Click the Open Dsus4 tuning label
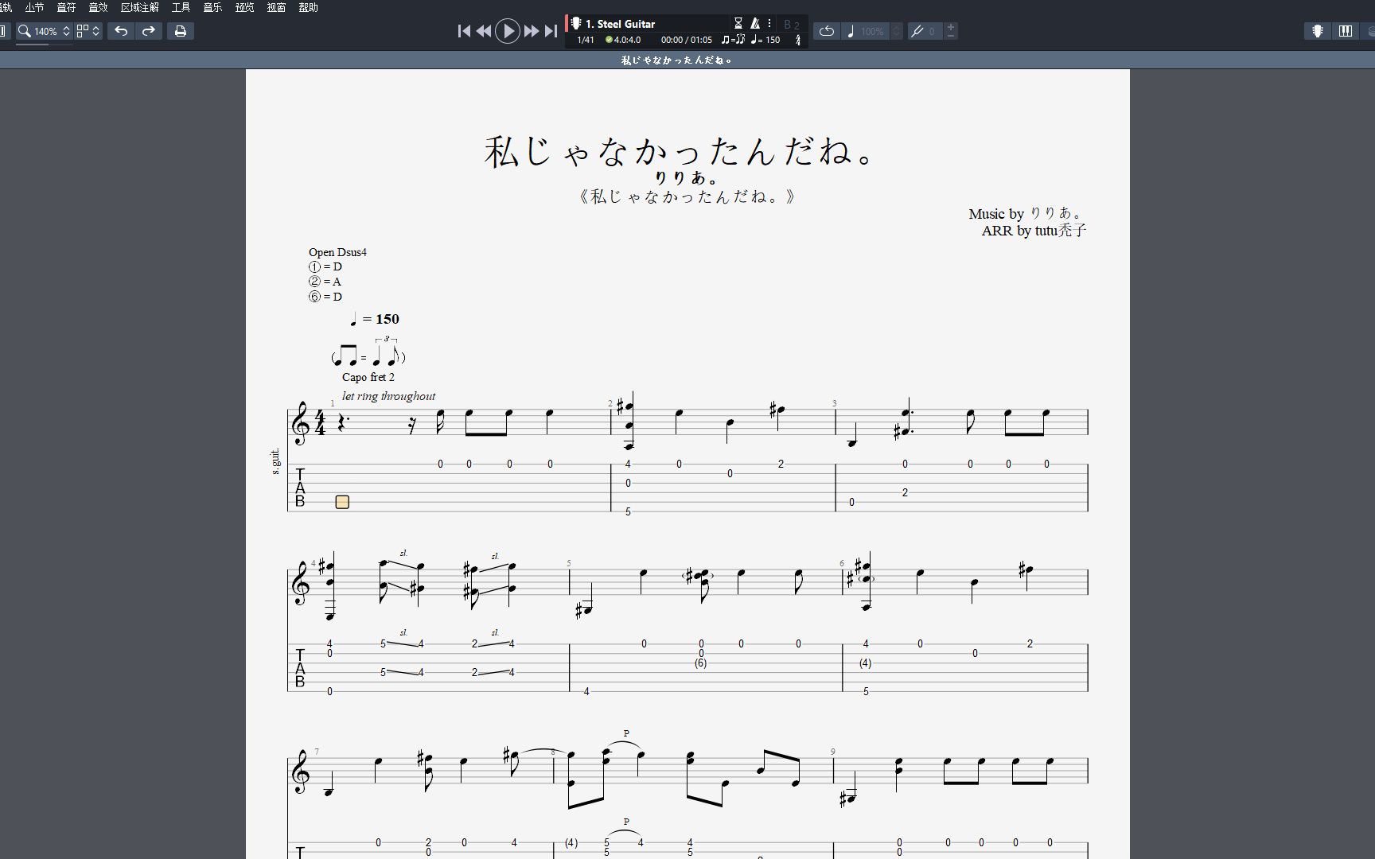 (337, 252)
